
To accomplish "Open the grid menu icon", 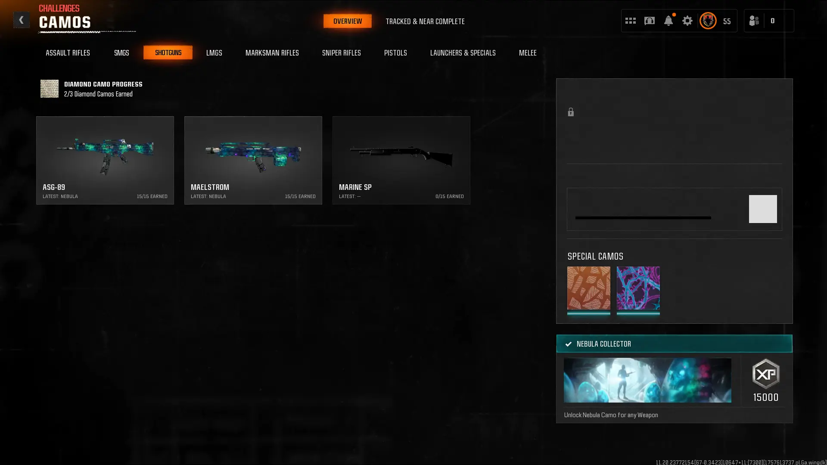I will (x=630, y=21).
